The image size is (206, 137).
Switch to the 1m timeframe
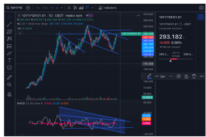(38, 8)
